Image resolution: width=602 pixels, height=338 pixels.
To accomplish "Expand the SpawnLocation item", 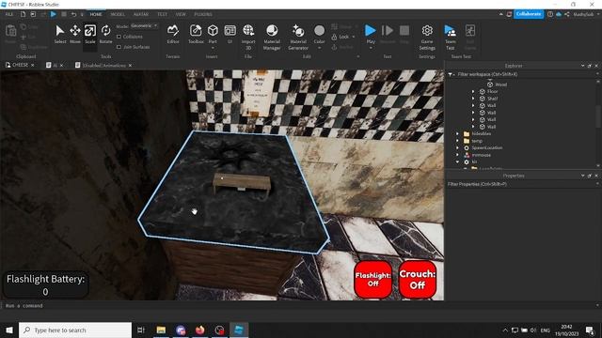I will coord(458,148).
